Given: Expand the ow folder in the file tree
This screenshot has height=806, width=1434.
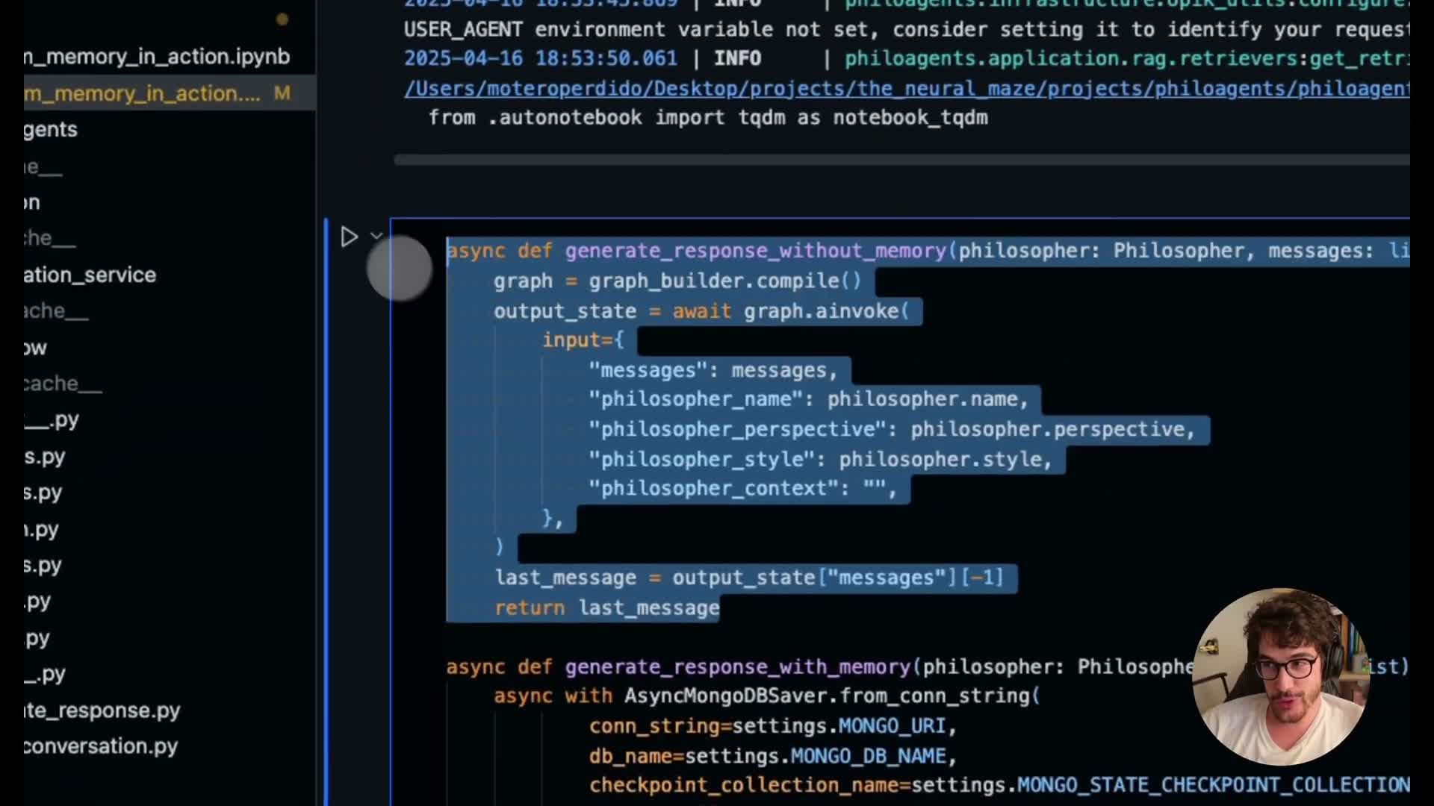Looking at the screenshot, I should pyautogui.click(x=34, y=348).
